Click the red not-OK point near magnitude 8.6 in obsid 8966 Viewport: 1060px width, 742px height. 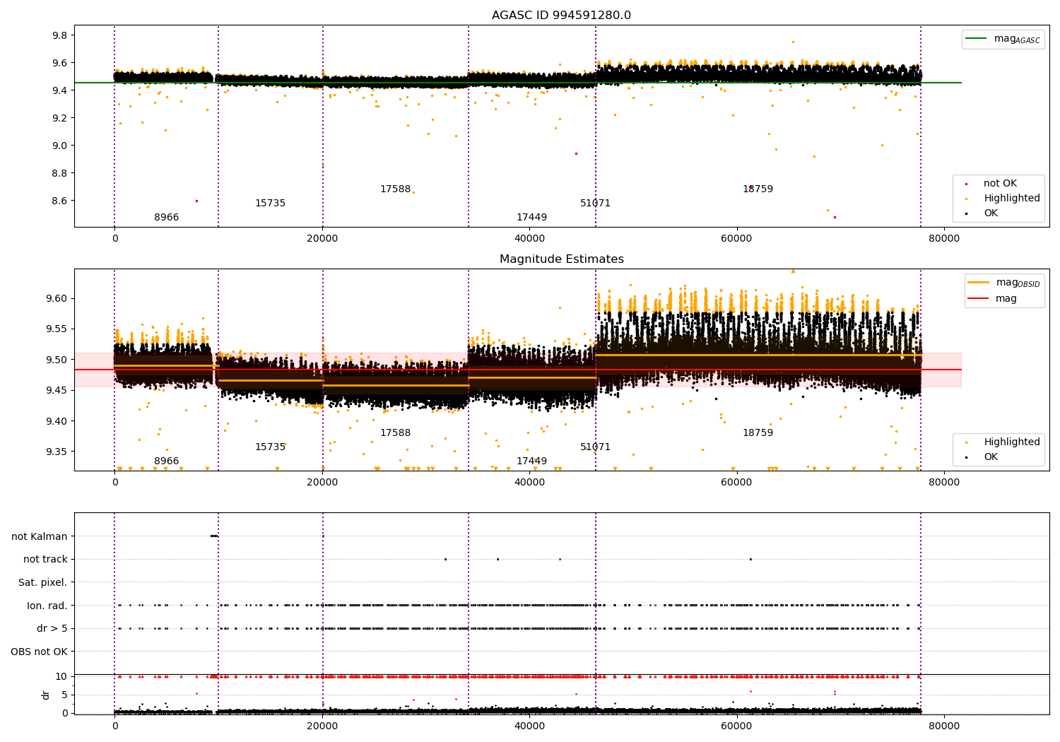196,201
